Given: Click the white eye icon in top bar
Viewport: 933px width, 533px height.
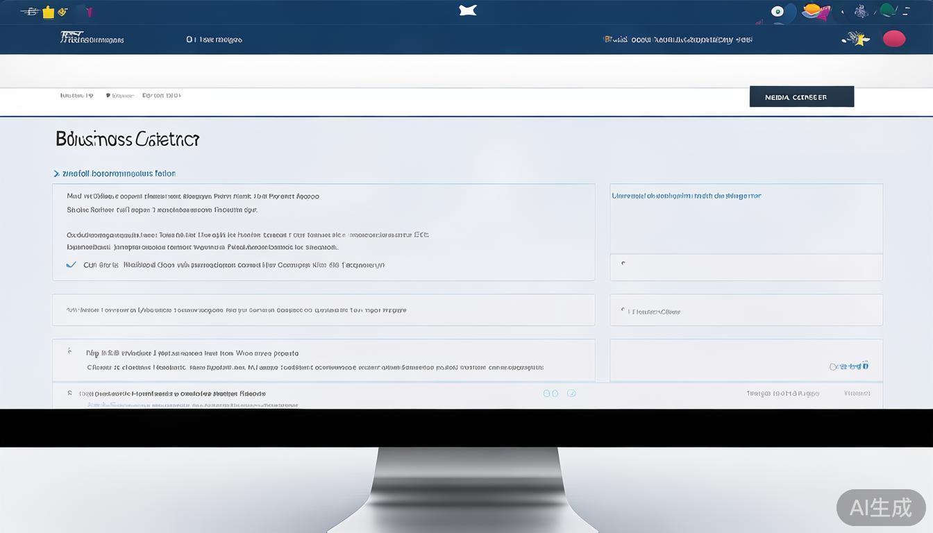Looking at the screenshot, I should (777, 11).
